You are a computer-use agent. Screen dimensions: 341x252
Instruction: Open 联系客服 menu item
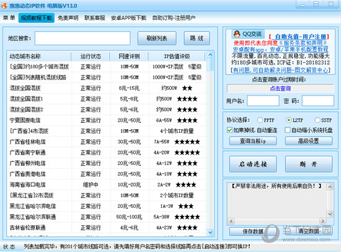95,17
